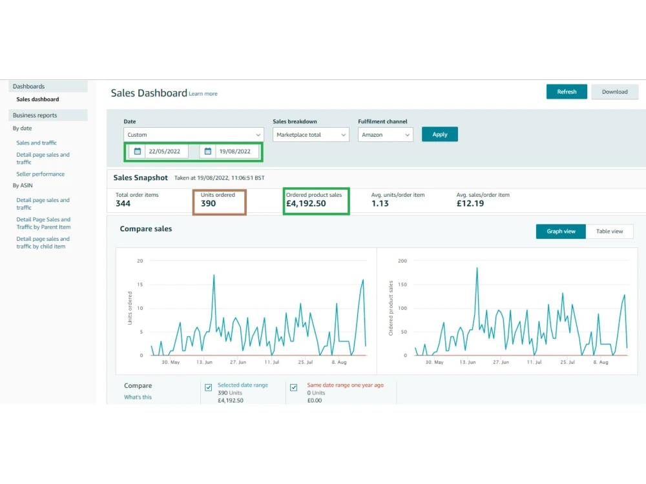Image resolution: width=646 pixels, height=484 pixels.
Task: Click the Refresh button
Action: click(567, 92)
